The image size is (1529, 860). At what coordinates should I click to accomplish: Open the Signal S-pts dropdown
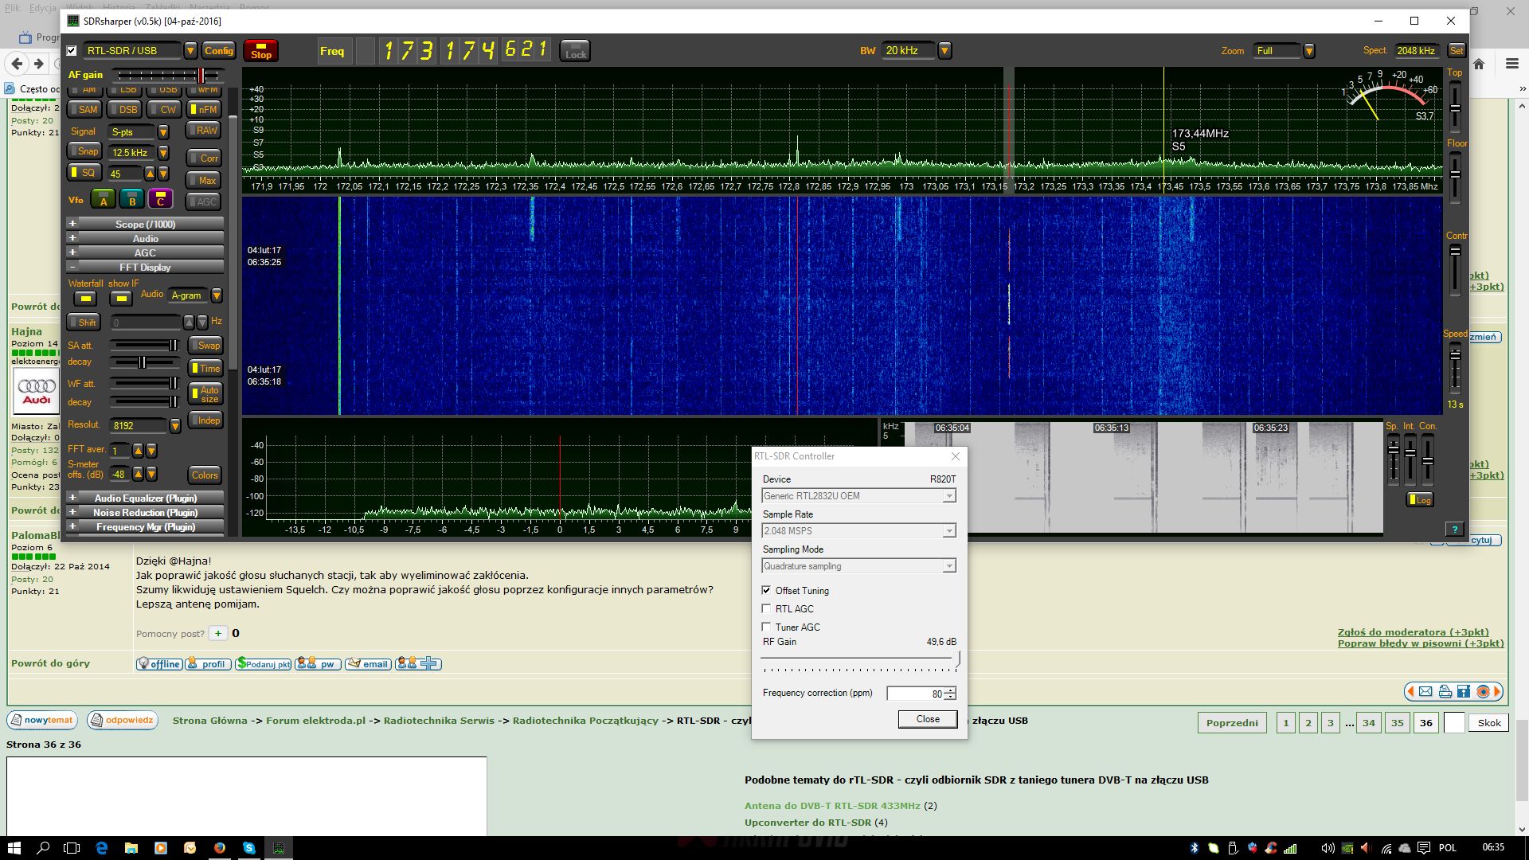click(163, 132)
